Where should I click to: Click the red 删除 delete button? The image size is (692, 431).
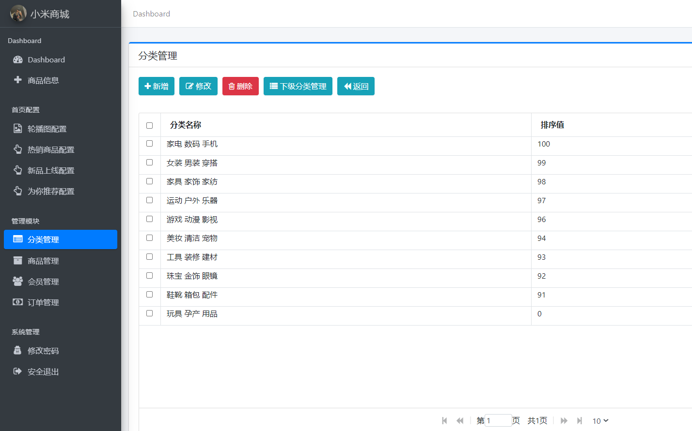coord(240,86)
